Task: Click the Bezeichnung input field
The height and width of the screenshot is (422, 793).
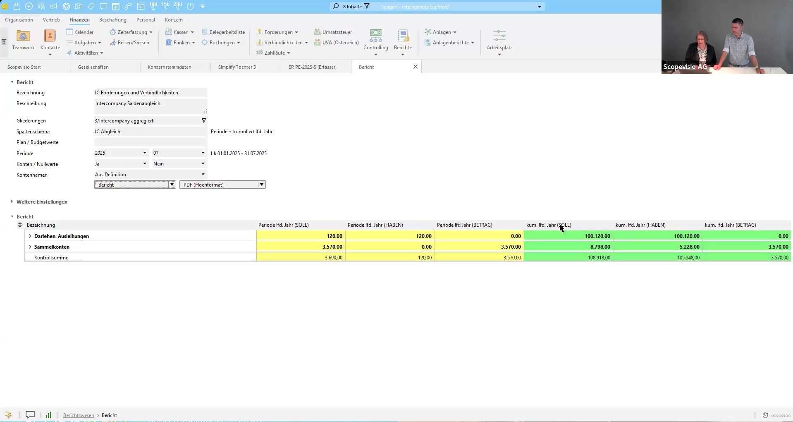Action: click(x=150, y=93)
